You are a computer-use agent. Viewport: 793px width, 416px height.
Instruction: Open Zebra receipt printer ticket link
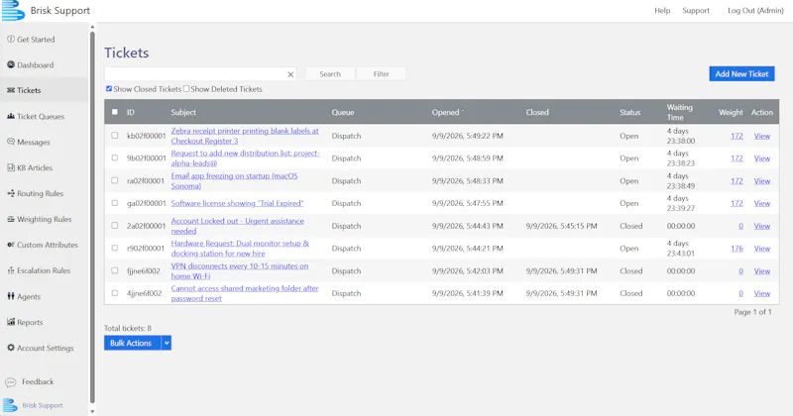coord(245,136)
